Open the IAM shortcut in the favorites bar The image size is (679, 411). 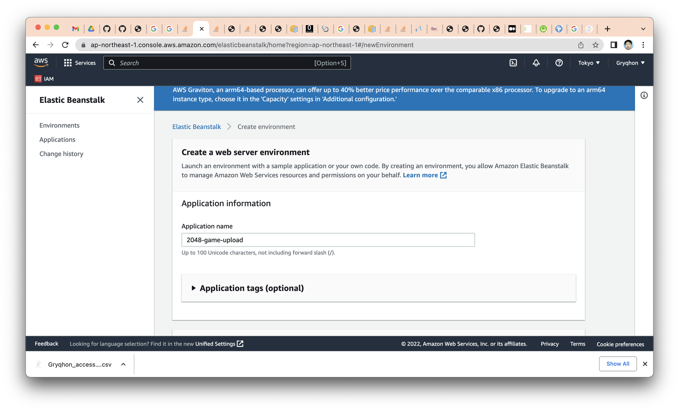[44, 79]
